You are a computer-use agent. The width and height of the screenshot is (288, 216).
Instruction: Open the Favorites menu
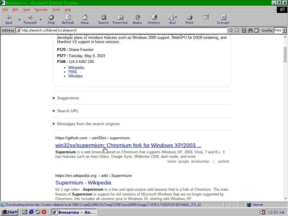tap(41, 10)
